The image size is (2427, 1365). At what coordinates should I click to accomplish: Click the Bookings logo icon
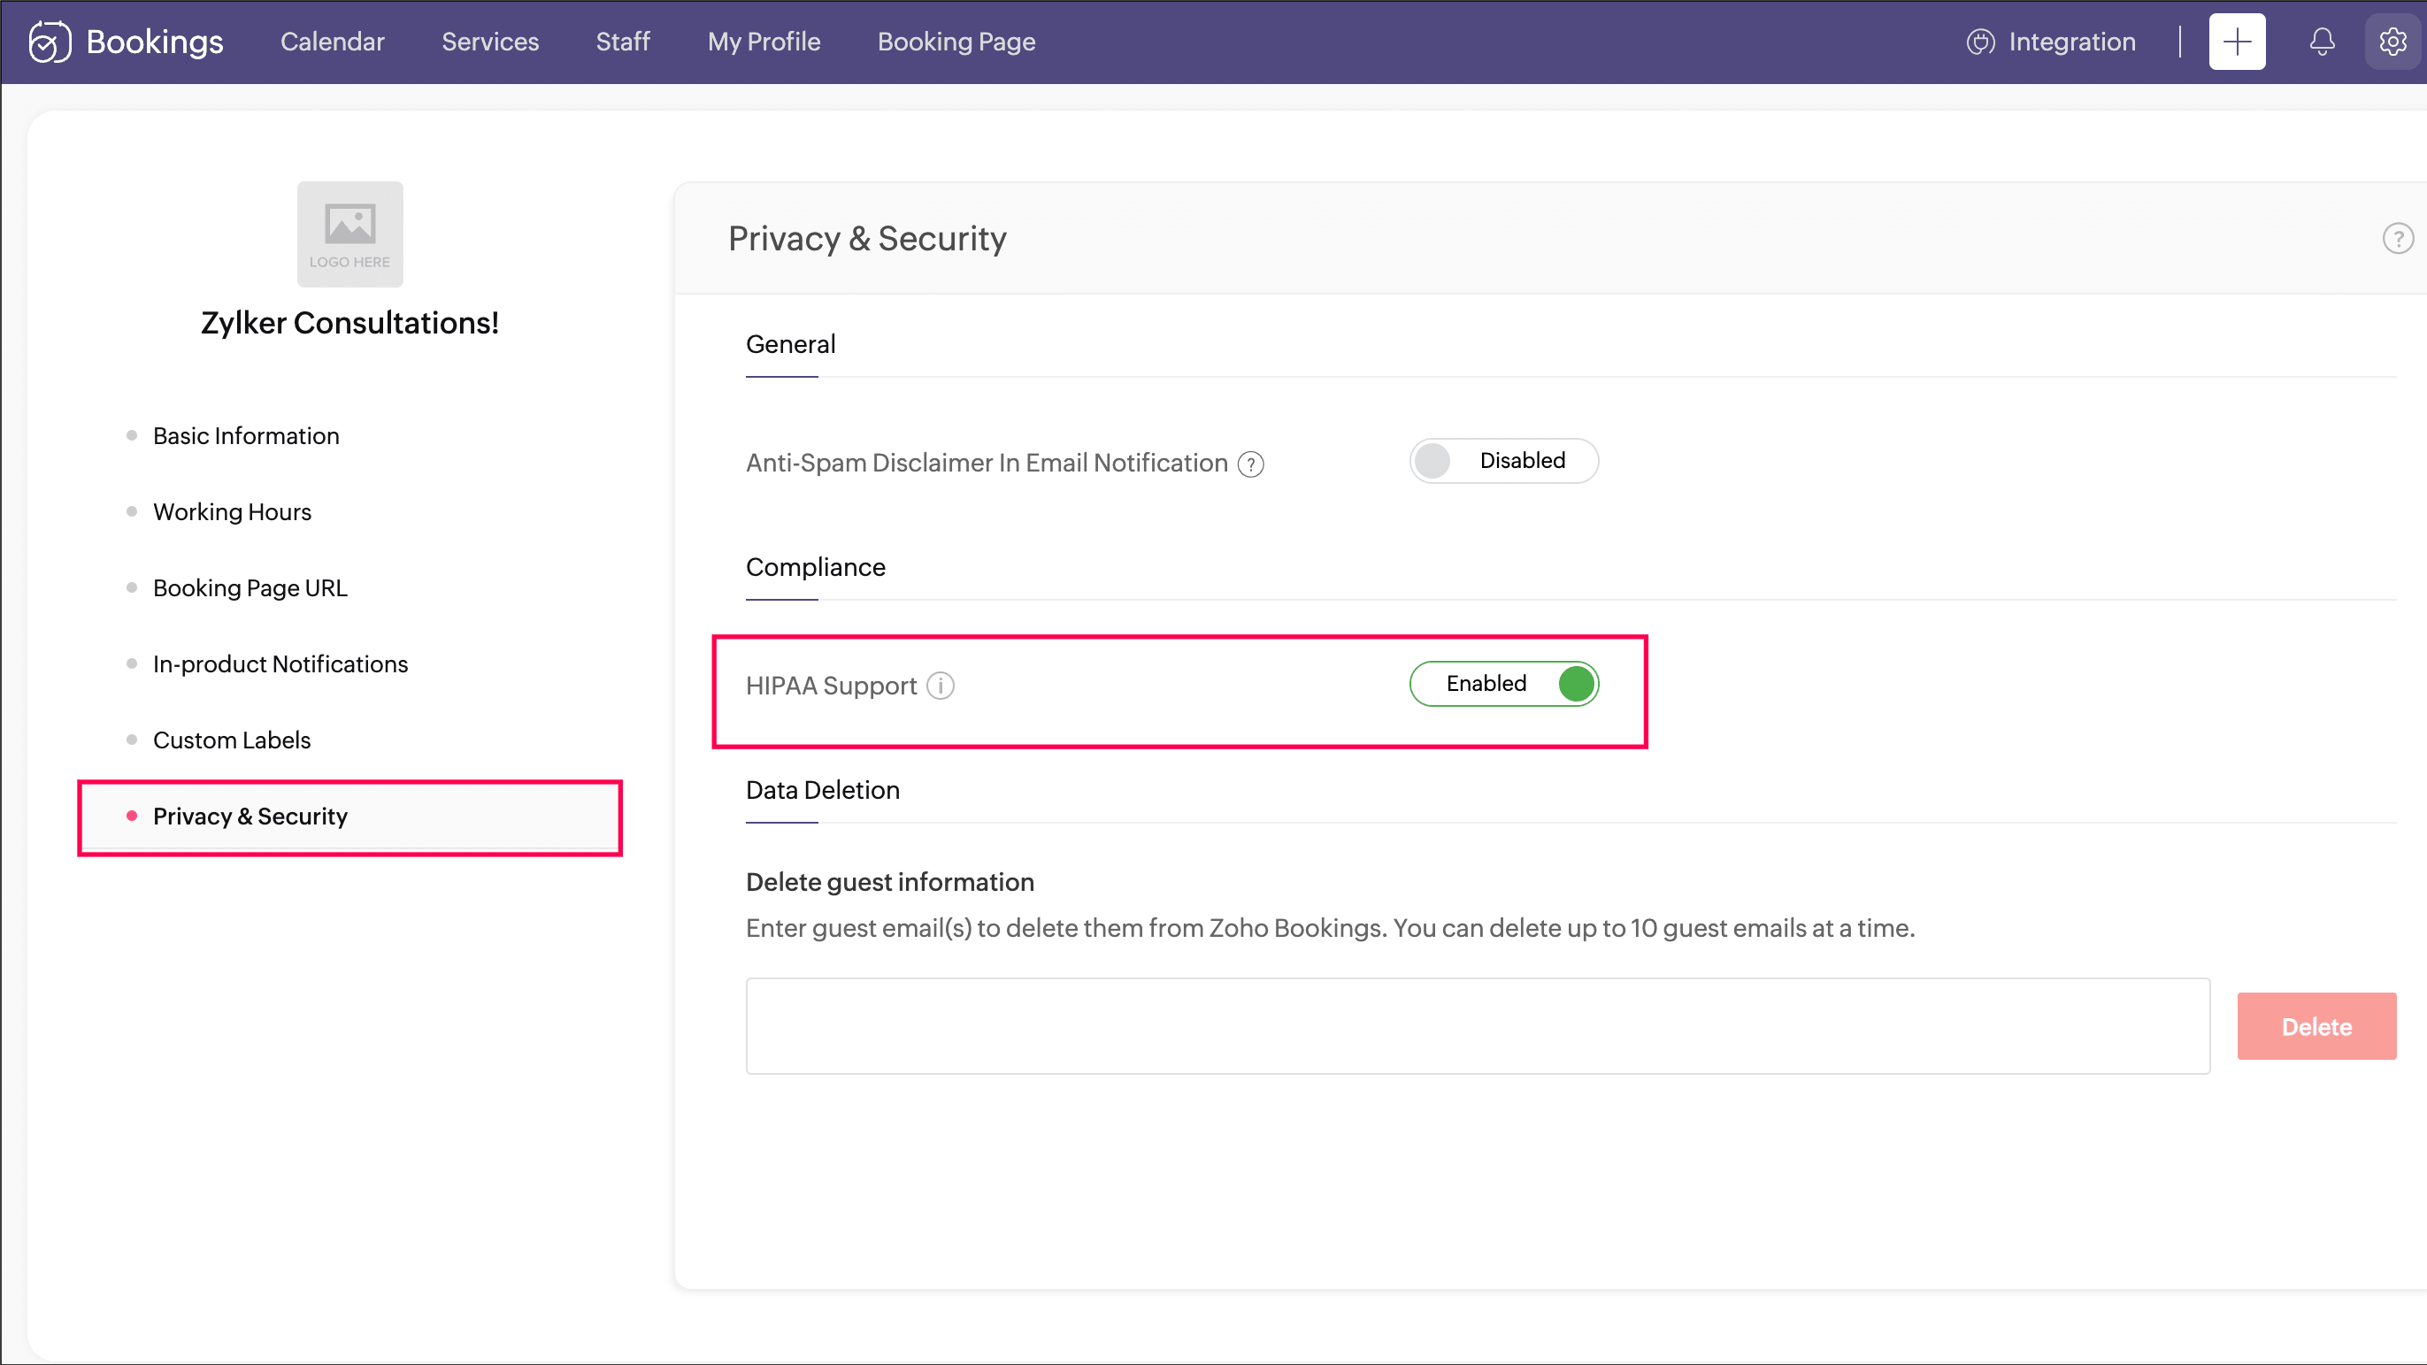pyautogui.click(x=50, y=42)
